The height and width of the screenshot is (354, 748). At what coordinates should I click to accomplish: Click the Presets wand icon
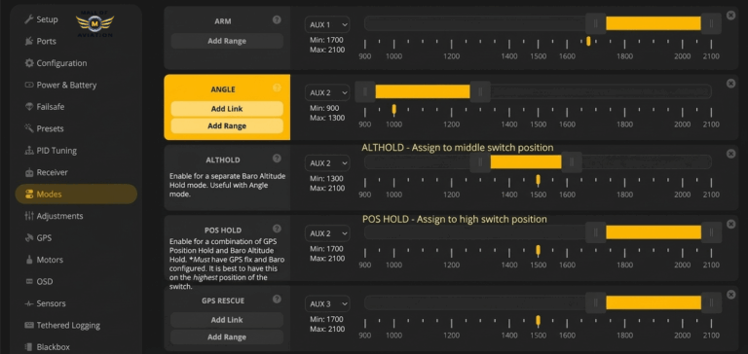[x=28, y=128]
